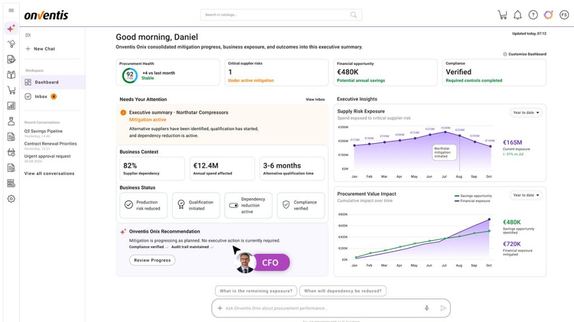The height and width of the screenshot is (322, 574).
Task: Open the hamburger menu in the left rail
Action: [x=11, y=10]
